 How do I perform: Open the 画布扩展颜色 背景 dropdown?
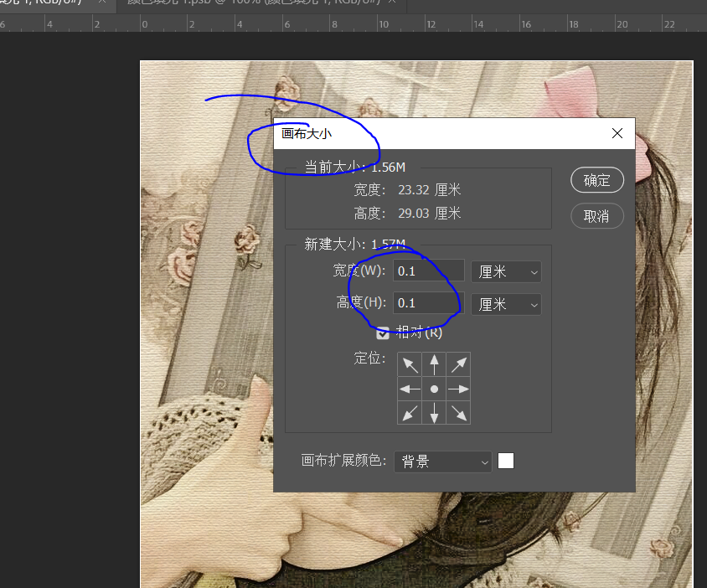443,462
